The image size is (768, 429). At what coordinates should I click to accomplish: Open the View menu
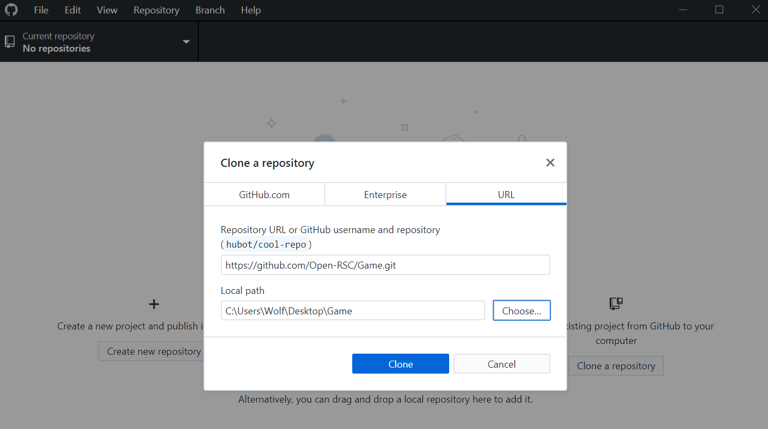(107, 10)
